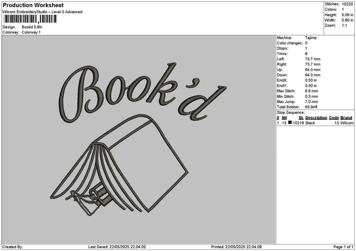356x251 pixels.
Task: Select the Down value '64.3 mm'
Action: point(313,75)
